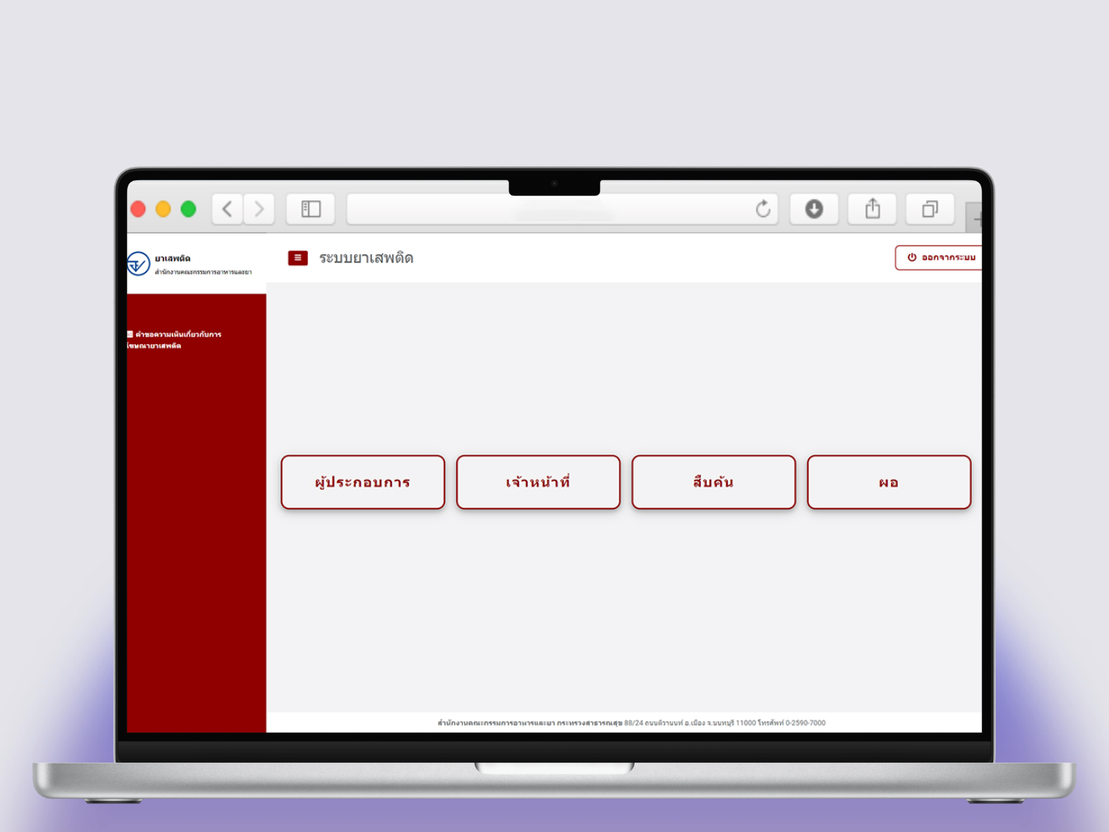1109x832 pixels.
Task: Click the FDA logo in sidebar header
Action: 139,264
